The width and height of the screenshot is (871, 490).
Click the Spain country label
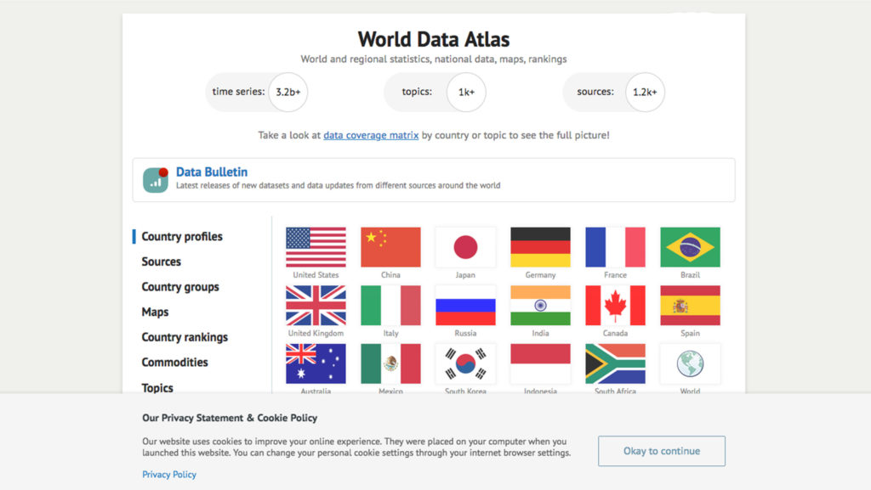(691, 333)
